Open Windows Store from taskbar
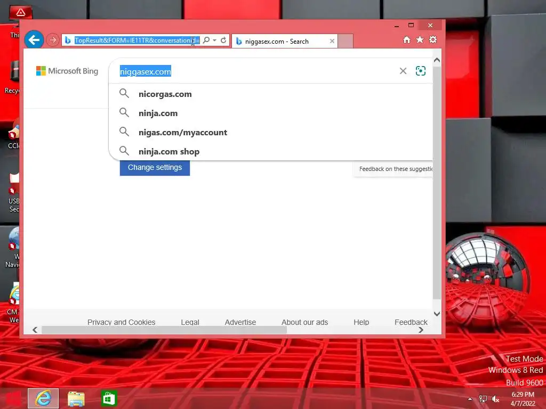This screenshot has height=409, width=546. (x=109, y=398)
